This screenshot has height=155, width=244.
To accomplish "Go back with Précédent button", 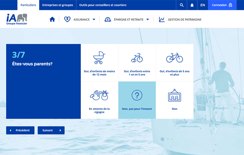I will (x=20, y=130).
